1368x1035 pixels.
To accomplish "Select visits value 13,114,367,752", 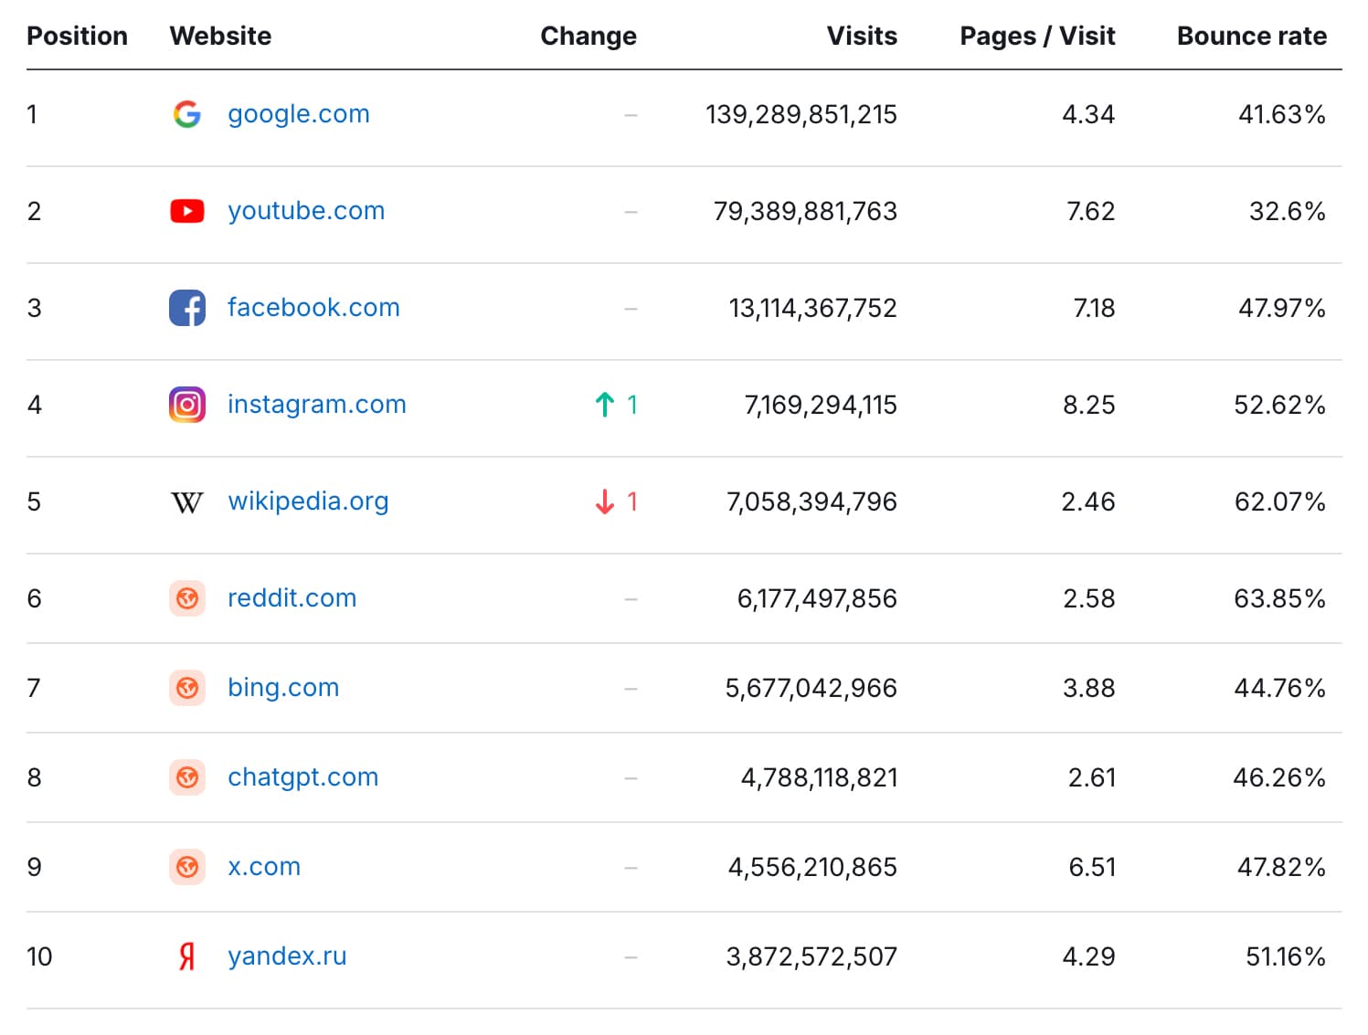I will [x=813, y=308].
